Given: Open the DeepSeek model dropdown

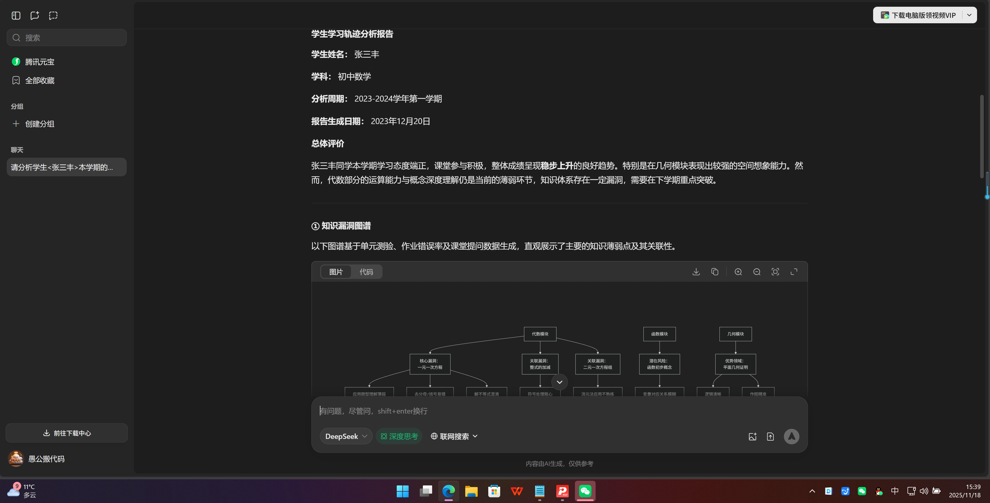Looking at the screenshot, I should pos(346,436).
